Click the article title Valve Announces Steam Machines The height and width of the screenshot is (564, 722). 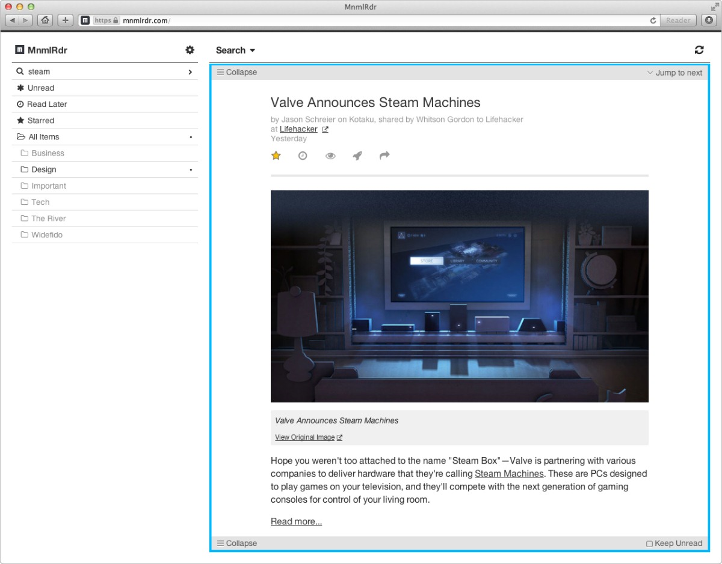click(375, 102)
